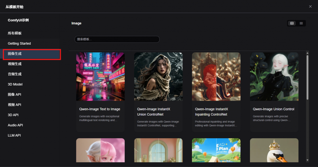This screenshot has width=318, height=167.
Task: Select LLM API category
Action: pyautogui.click(x=14, y=135)
